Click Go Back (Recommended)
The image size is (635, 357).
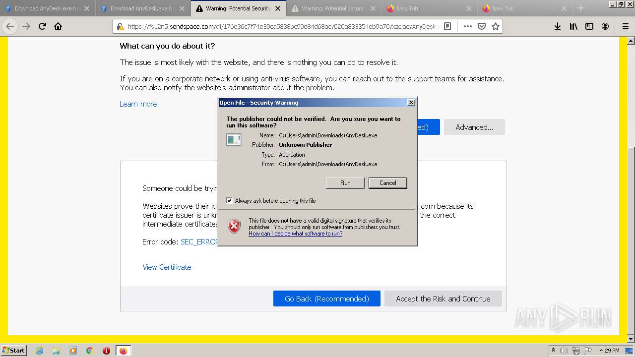327,298
